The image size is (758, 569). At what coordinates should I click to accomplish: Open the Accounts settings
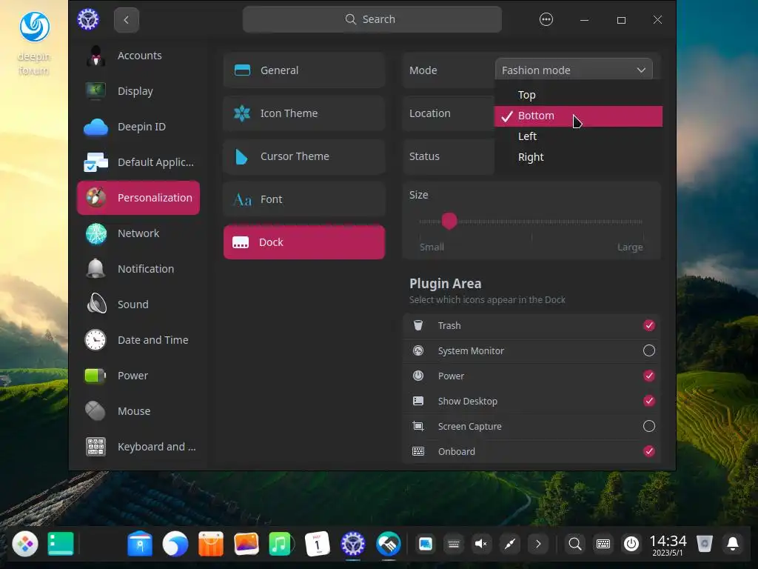point(138,56)
